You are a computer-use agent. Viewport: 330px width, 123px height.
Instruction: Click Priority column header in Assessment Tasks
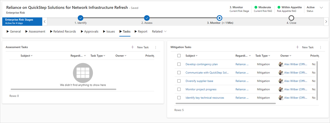150,56
